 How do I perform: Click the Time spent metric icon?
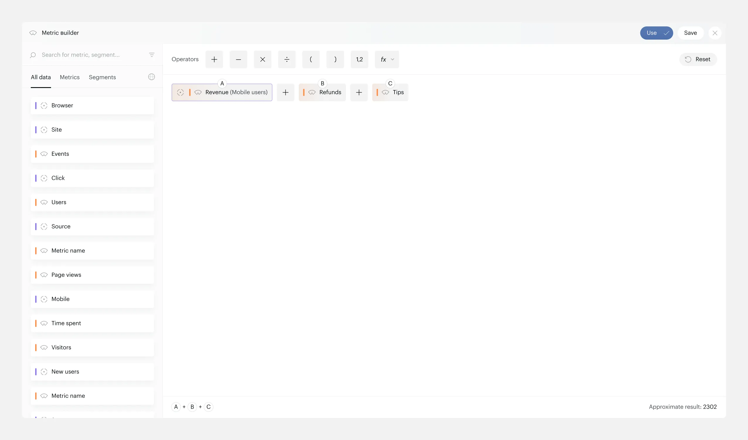44,323
